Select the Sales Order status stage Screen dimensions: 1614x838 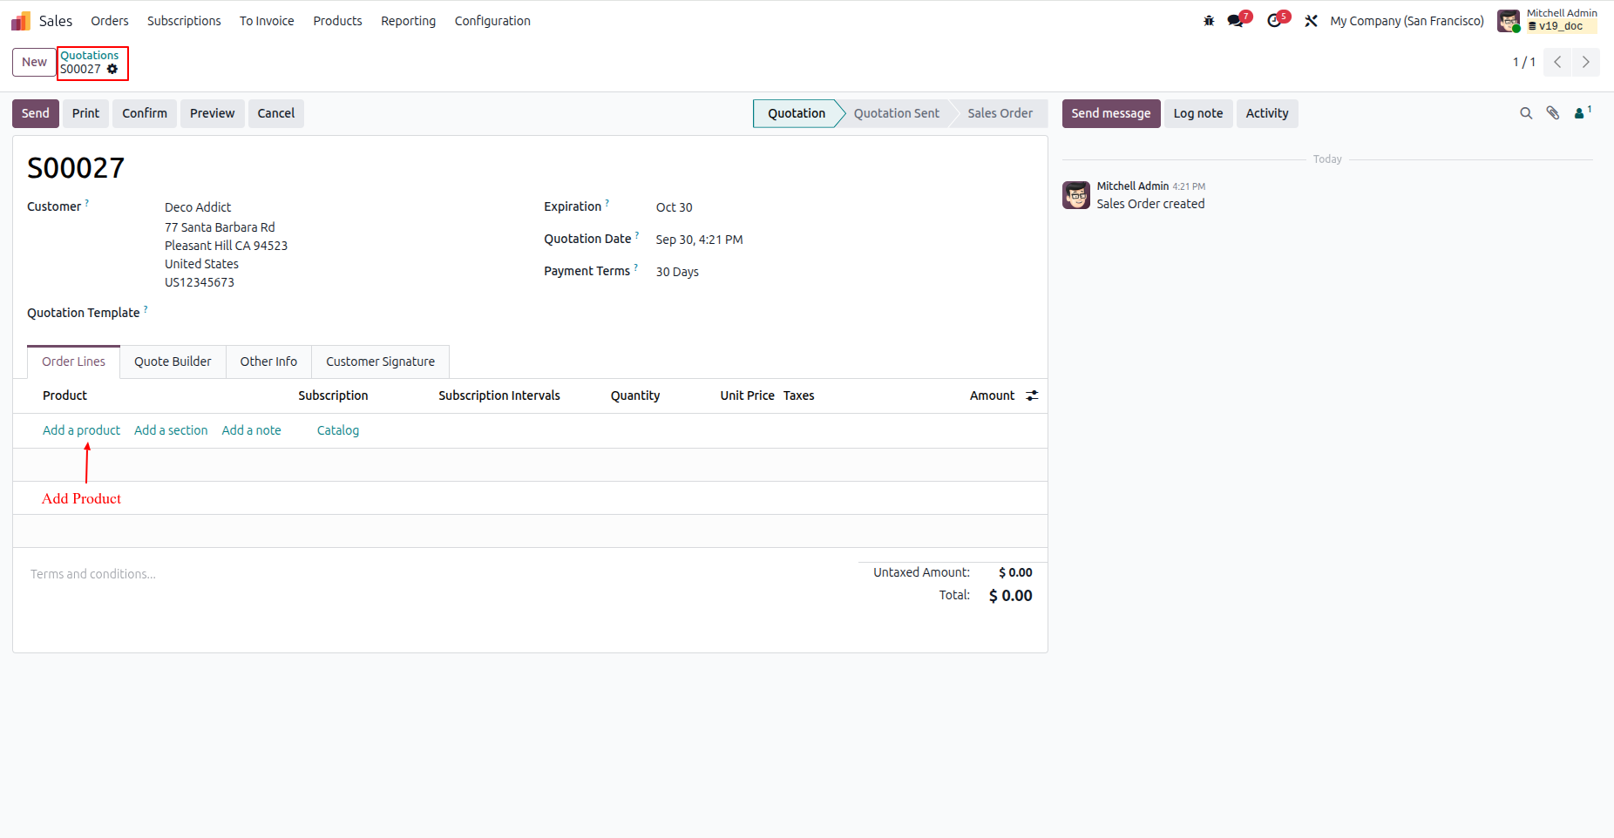[1000, 113]
